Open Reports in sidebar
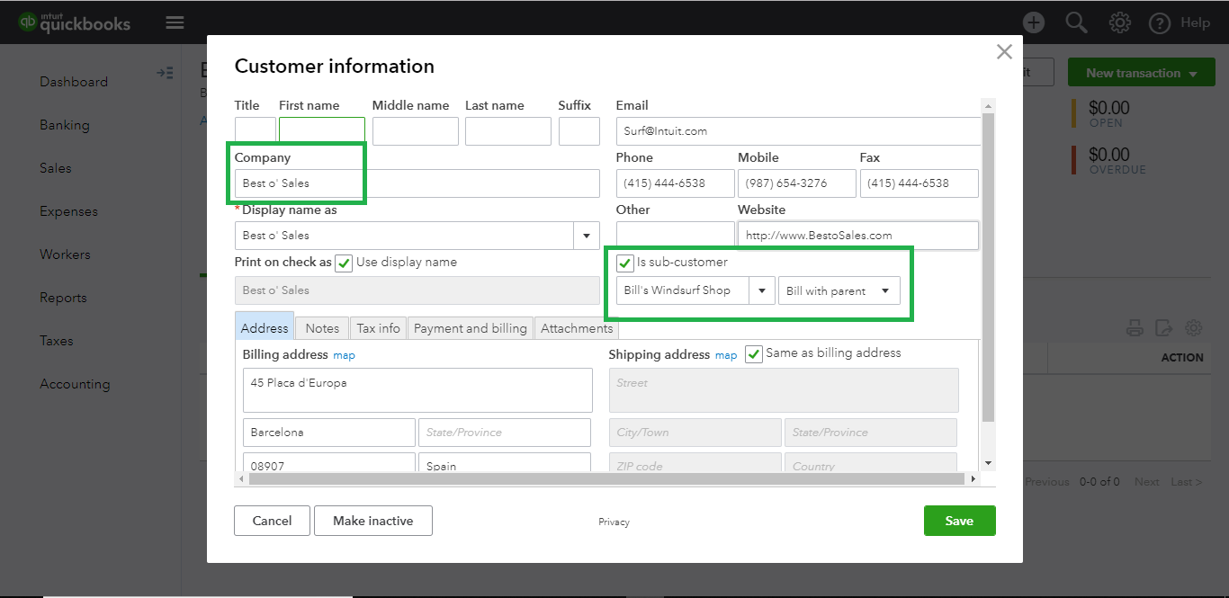This screenshot has width=1229, height=598. (63, 298)
